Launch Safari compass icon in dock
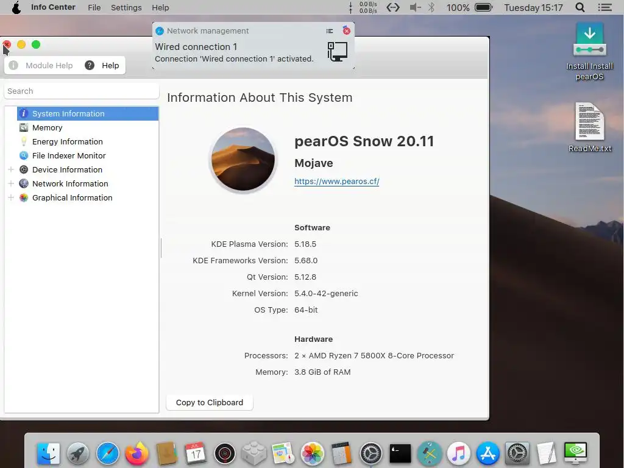This screenshot has width=624, height=468. [107, 453]
